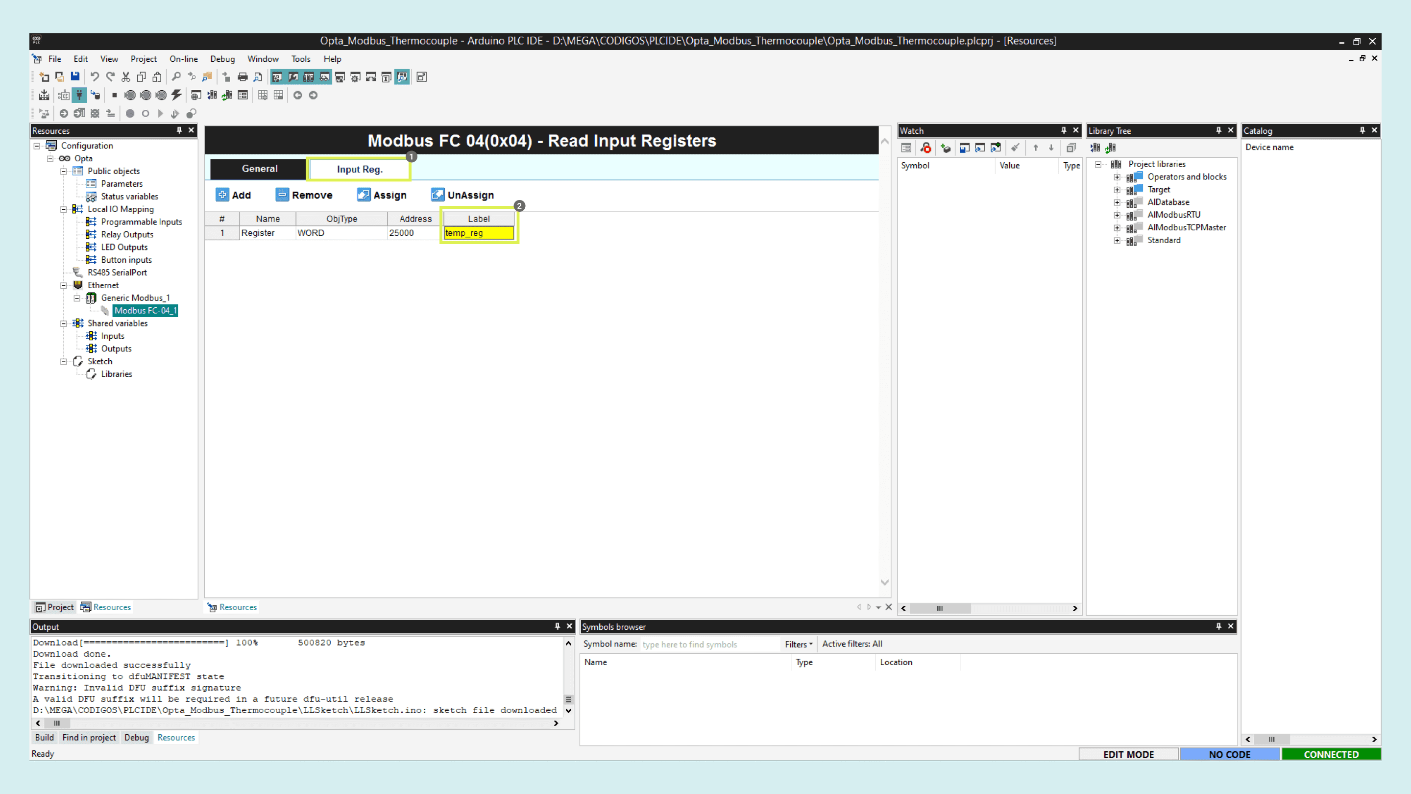Open the On-line menu

184,59
